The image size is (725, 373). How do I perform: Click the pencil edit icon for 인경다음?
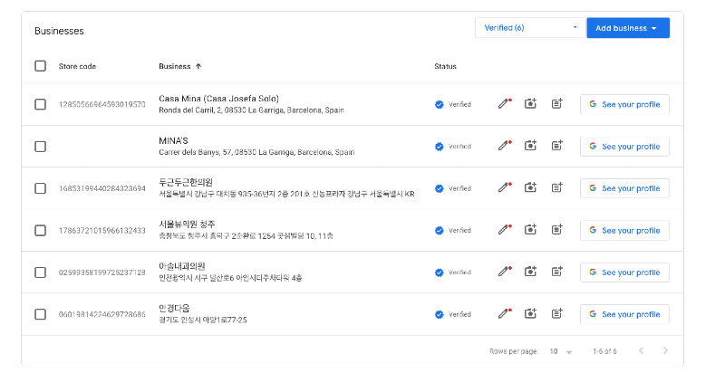pyautogui.click(x=505, y=314)
